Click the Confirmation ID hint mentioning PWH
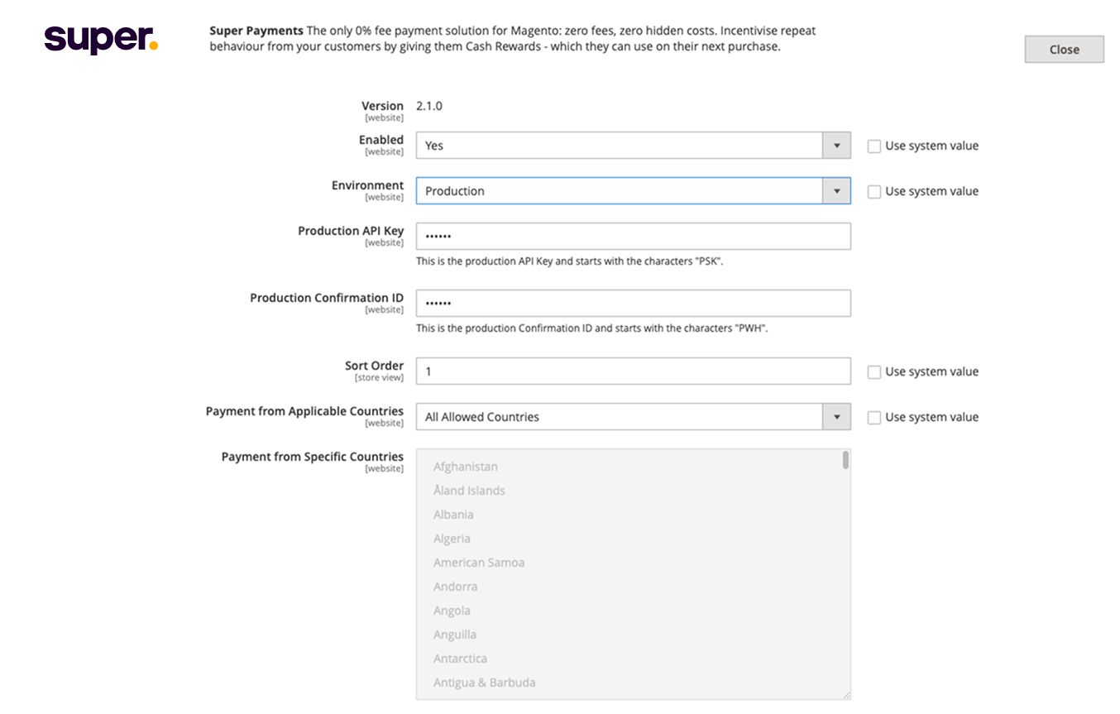Image resolution: width=1120 pixels, height=714 pixels. 592,328
